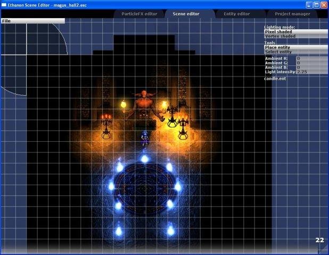Click the yellow glowing orb left of statue

[x=124, y=104]
